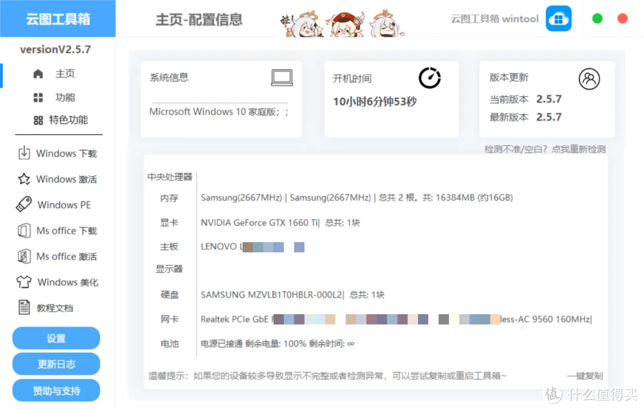Click the 主页-配置信息 page title

tap(199, 19)
